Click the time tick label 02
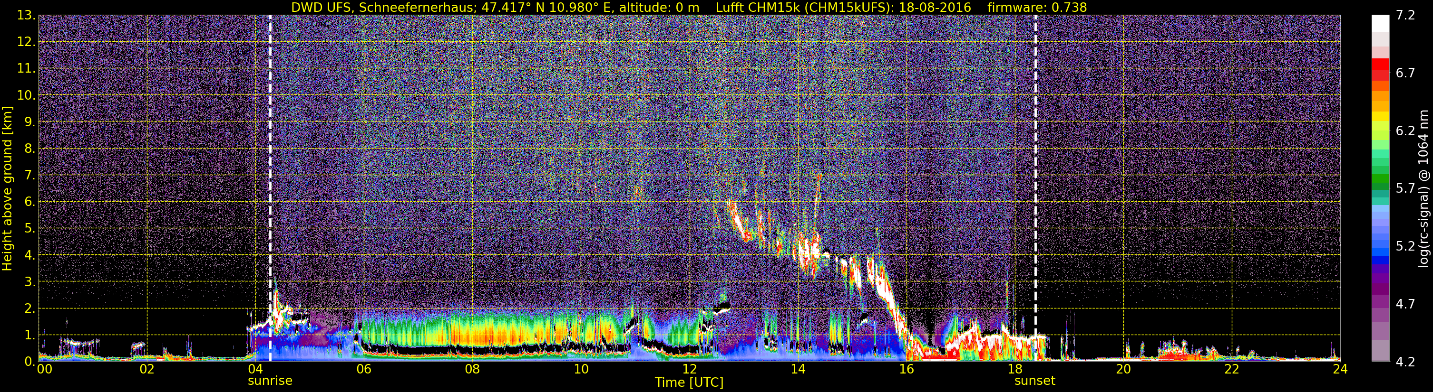This screenshot has width=1433, height=392. (x=146, y=369)
